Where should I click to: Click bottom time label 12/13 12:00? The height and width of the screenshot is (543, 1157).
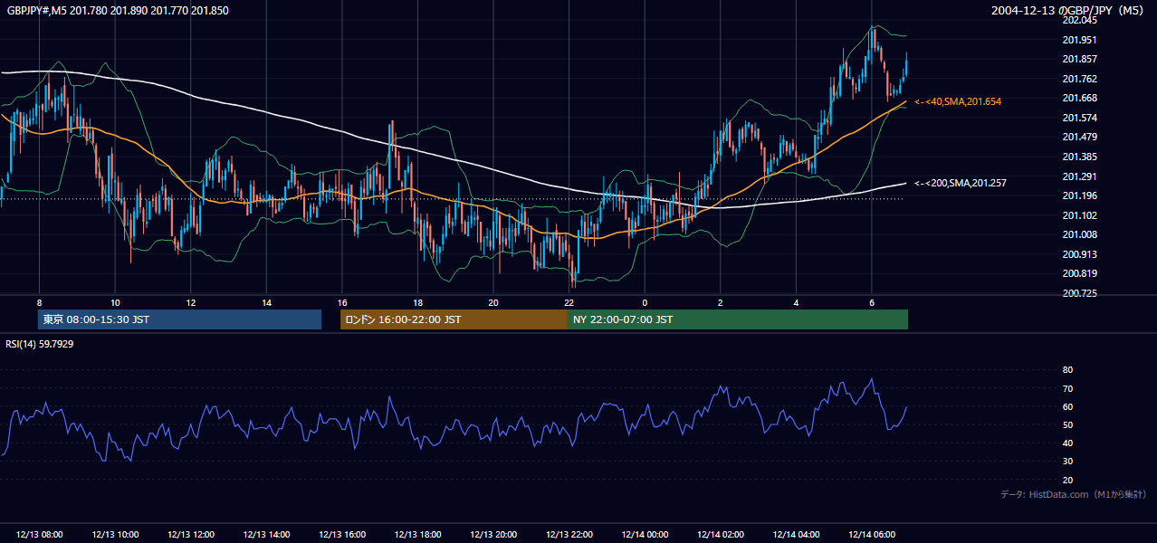[x=191, y=535]
